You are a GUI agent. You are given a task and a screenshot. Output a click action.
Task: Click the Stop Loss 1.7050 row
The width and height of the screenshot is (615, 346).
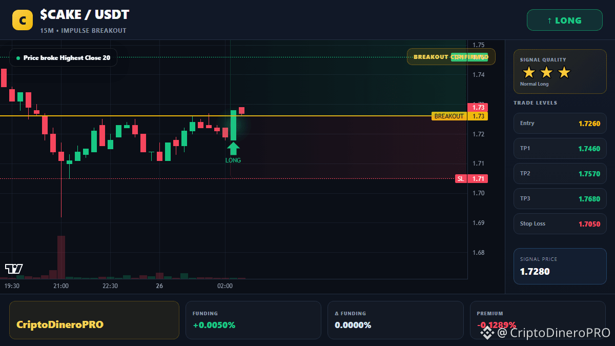(560, 223)
